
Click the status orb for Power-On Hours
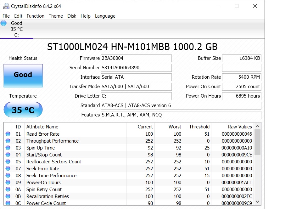pos(8,182)
